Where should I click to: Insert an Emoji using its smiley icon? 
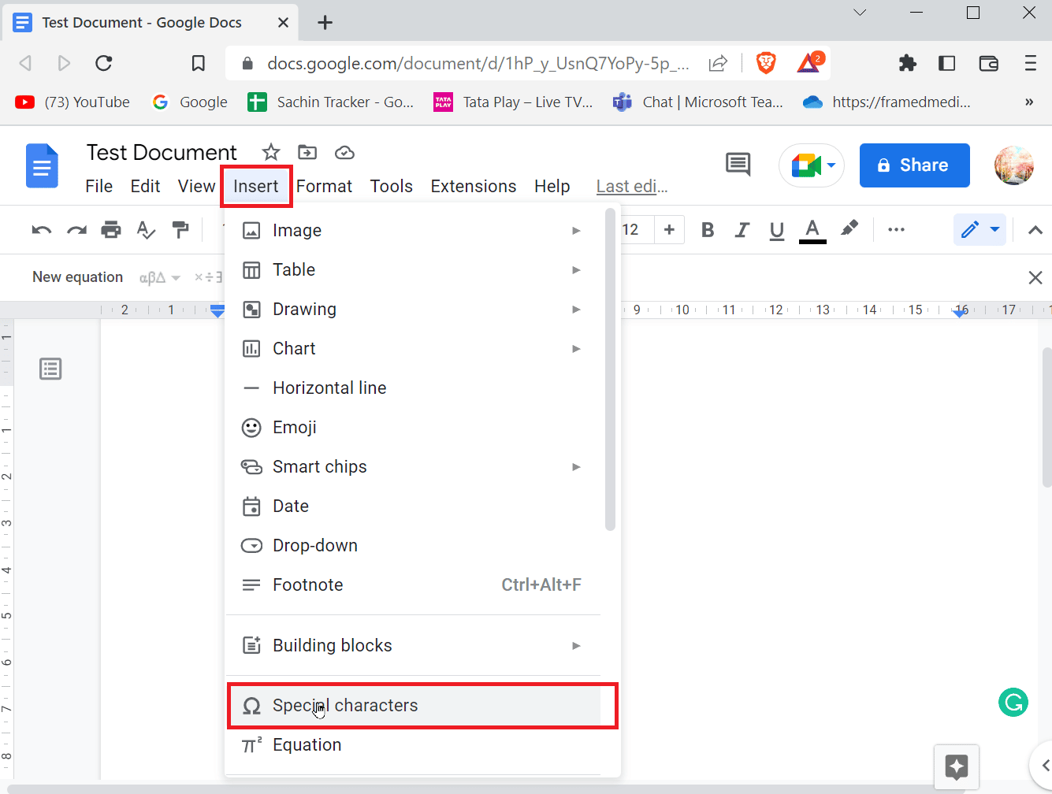coord(251,427)
